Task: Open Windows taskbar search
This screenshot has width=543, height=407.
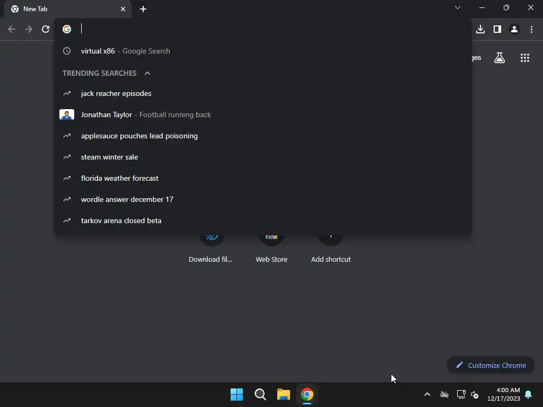Action: [x=260, y=394]
